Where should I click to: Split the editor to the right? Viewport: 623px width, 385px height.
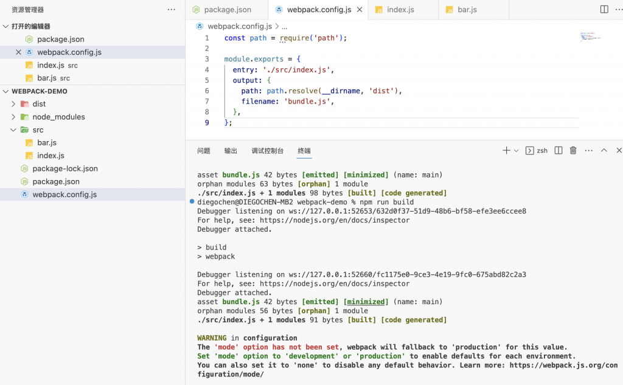(x=604, y=9)
